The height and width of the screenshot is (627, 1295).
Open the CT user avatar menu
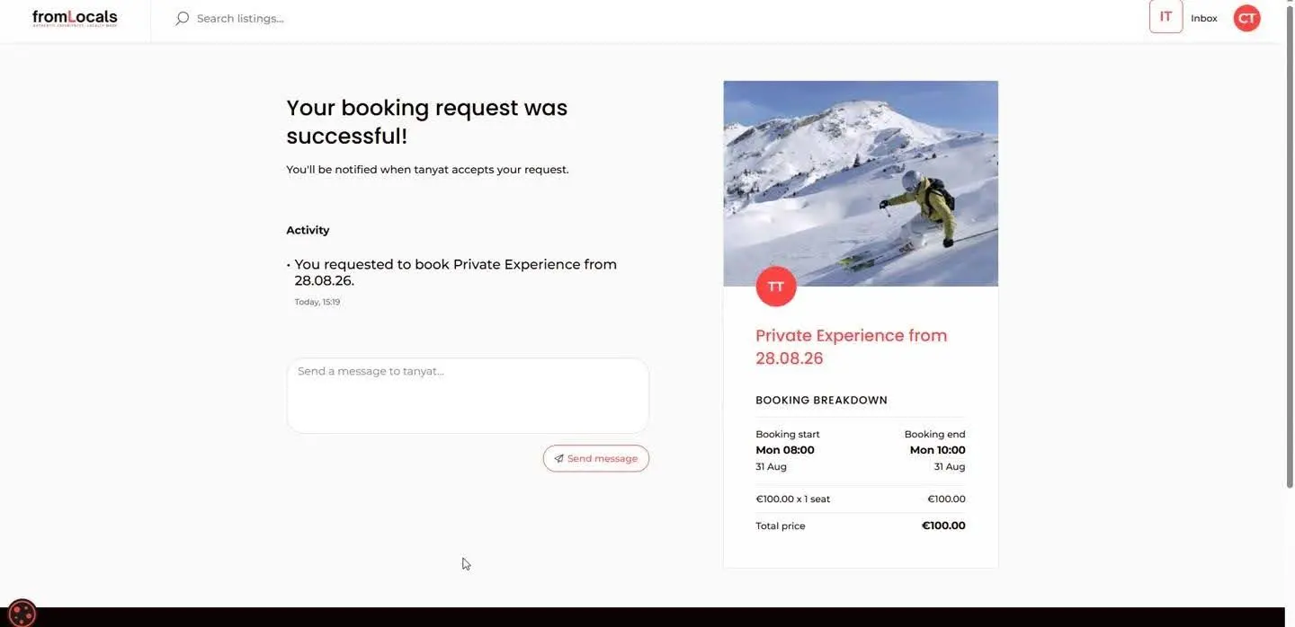click(x=1246, y=18)
